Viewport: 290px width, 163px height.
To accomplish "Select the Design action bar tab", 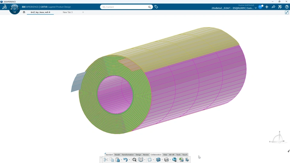I will click(x=138, y=155).
